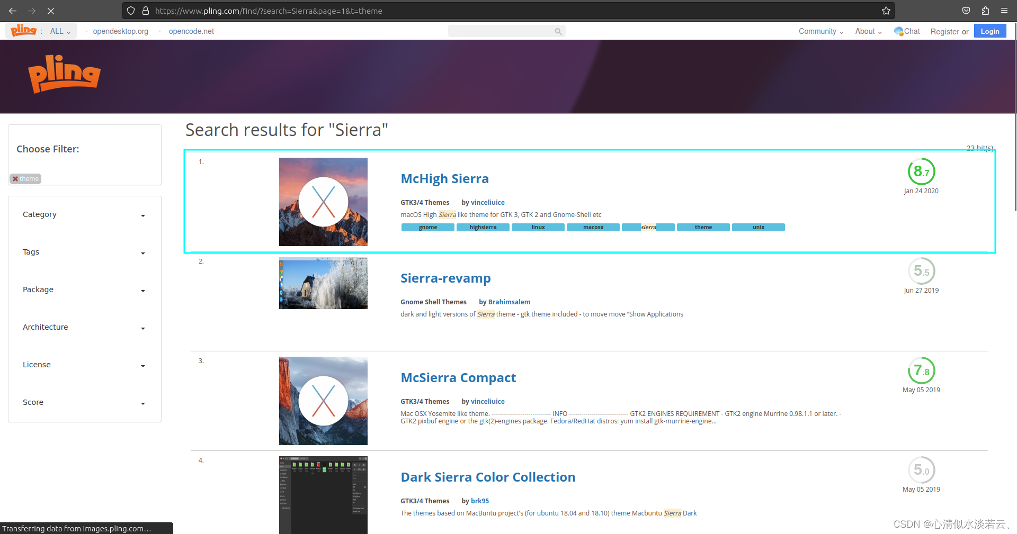Image resolution: width=1017 pixels, height=534 pixels.
Task: Open Sierra-revamp thumbnail image
Action: pos(323,283)
